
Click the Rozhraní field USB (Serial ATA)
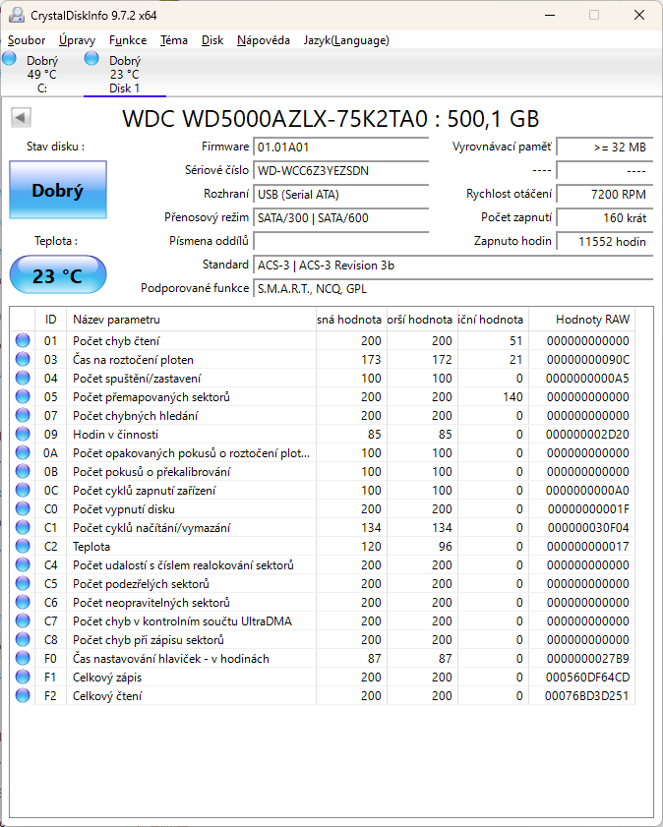(340, 195)
